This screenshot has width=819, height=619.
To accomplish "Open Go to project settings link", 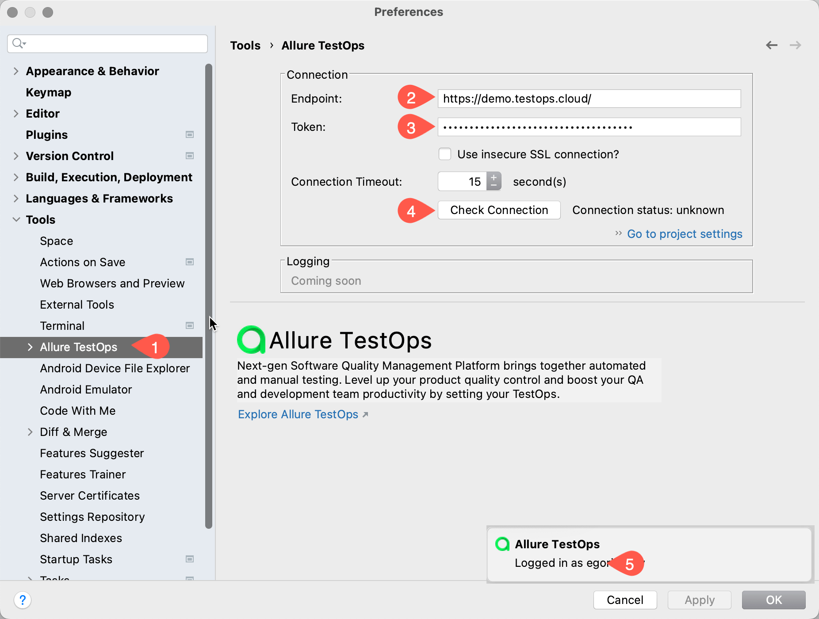I will (x=685, y=233).
